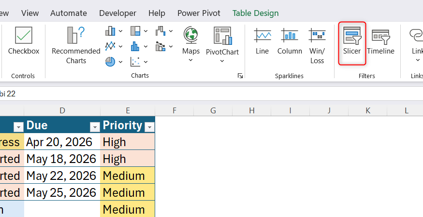Click the Maps globe icon
The height and width of the screenshot is (217, 423).
pos(191,36)
